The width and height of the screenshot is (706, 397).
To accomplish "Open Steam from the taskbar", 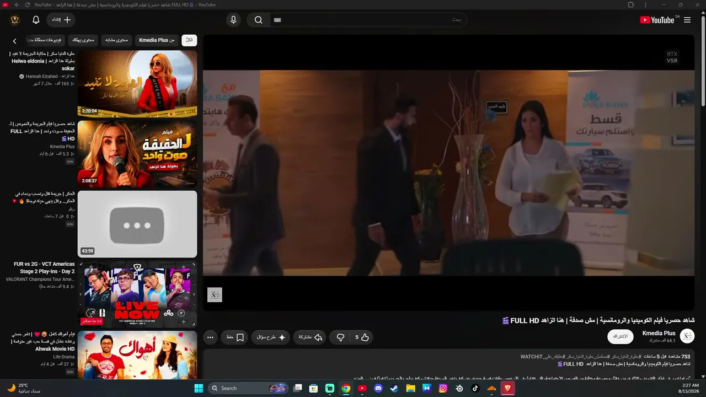I will coord(394,388).
